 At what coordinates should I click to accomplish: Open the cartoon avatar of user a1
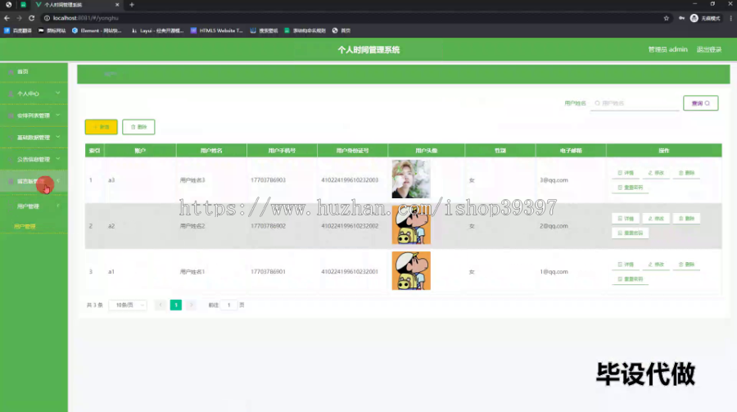point(411,270)
